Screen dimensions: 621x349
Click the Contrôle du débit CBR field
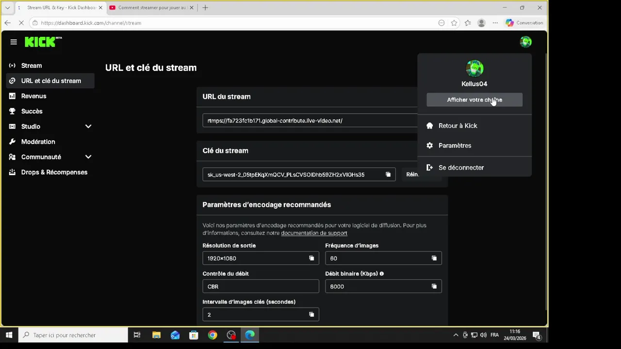[x=261, y=286]
